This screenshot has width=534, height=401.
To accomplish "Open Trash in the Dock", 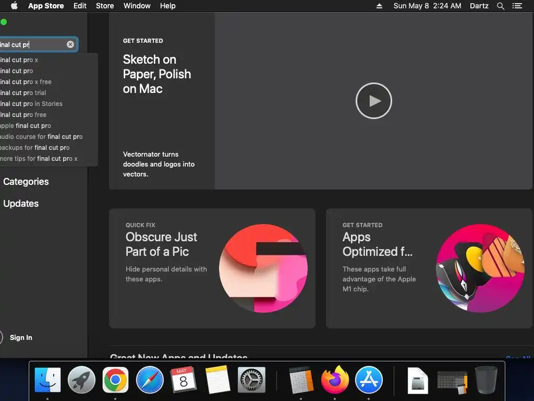I will coord(486,380).
